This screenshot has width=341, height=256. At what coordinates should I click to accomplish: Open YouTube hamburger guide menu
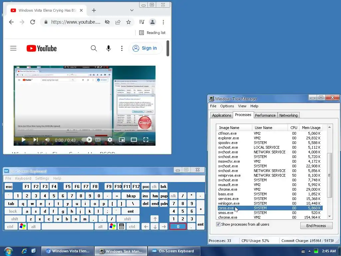coord(13,48)
